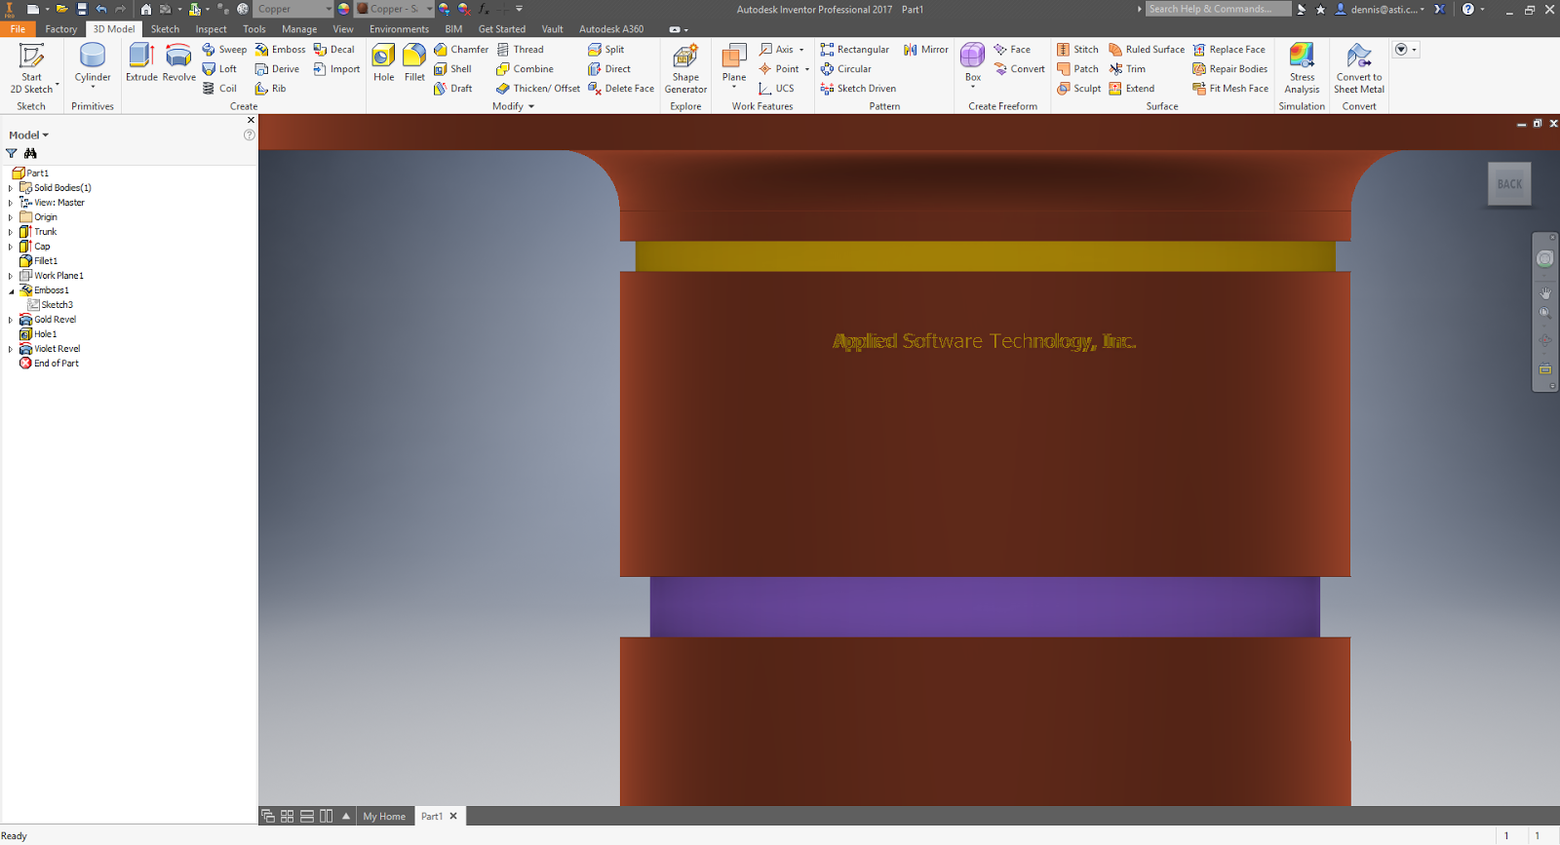
Task: Apply the Fillet tool
Action: pyautogui.click(x=414, y=63)
